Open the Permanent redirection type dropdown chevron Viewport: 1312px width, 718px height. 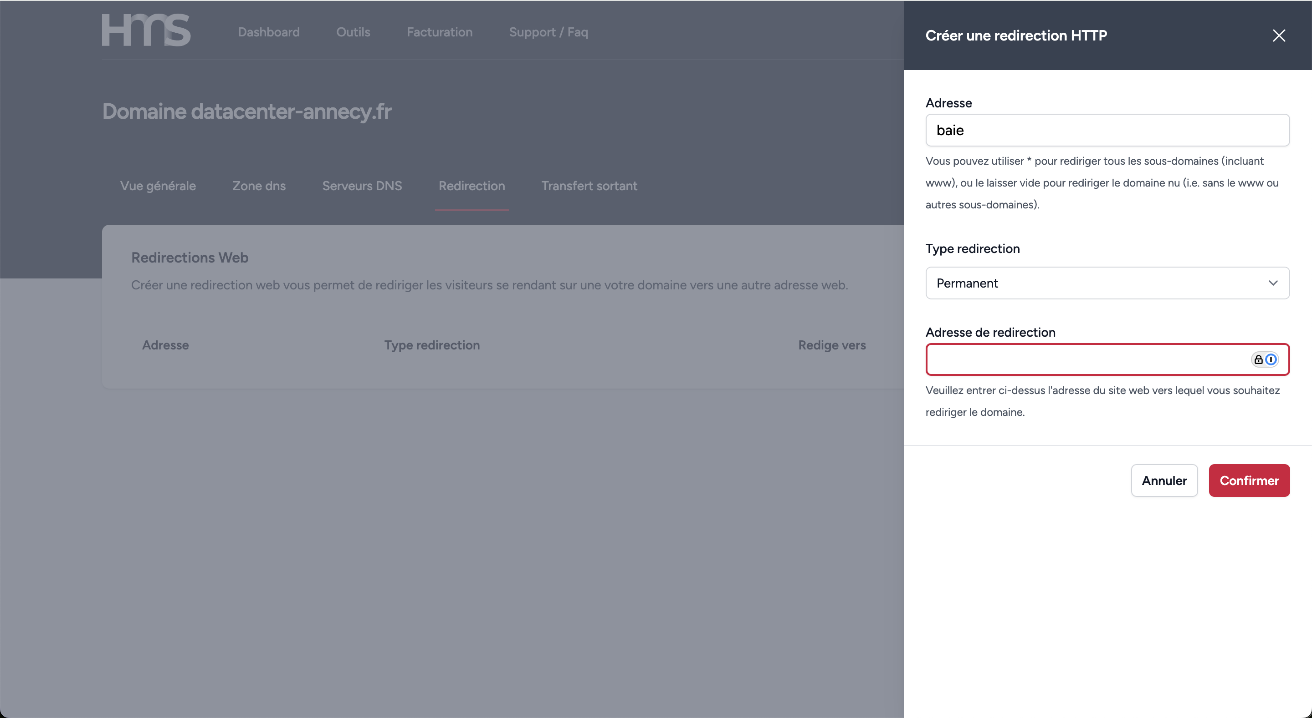click(1273, 283)
